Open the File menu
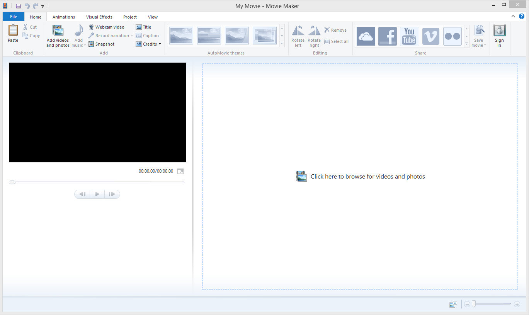Screen dimensions: 529x315 click(x=14, y=17)
